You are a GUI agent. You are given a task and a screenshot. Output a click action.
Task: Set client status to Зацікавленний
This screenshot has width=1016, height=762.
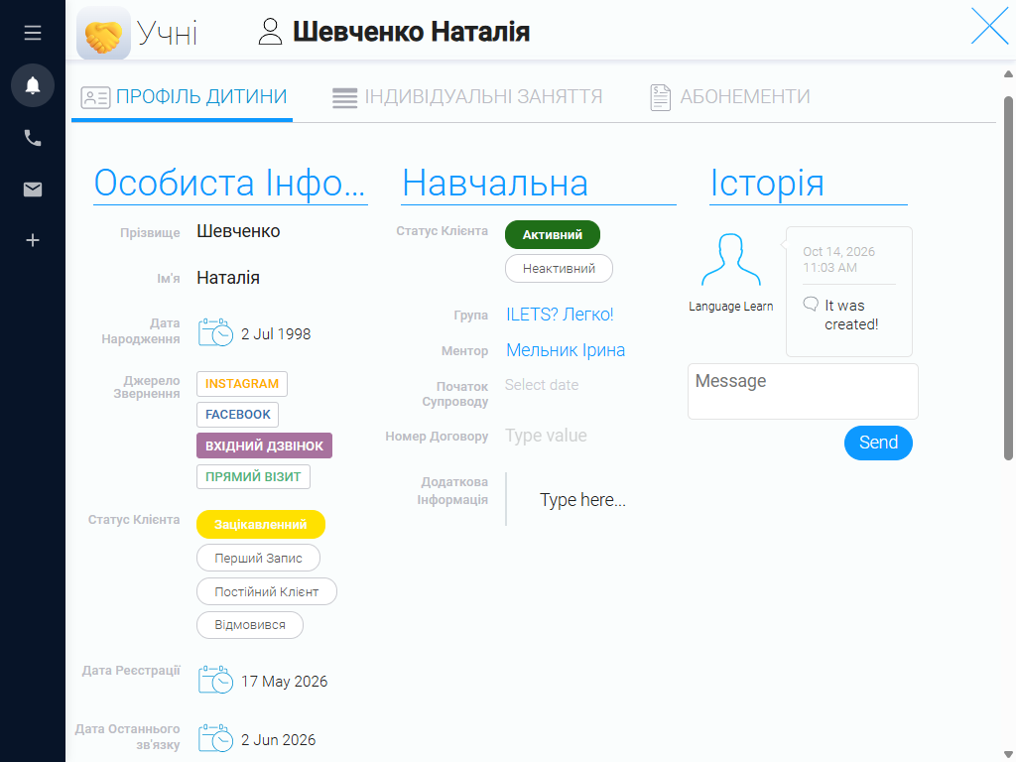[x=261, y=524]
